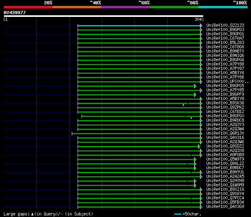Click the cyan ~100% identity color segment
Viewport: 251px width, 217px height.
point(223,7)
